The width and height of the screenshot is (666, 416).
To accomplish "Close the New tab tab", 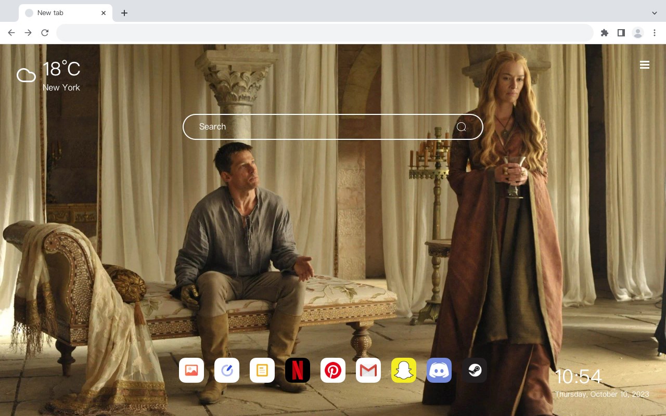I will 104,13.
